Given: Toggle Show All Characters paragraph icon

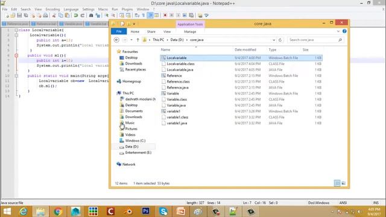Looking at the screenshot, I should [144, 16].
